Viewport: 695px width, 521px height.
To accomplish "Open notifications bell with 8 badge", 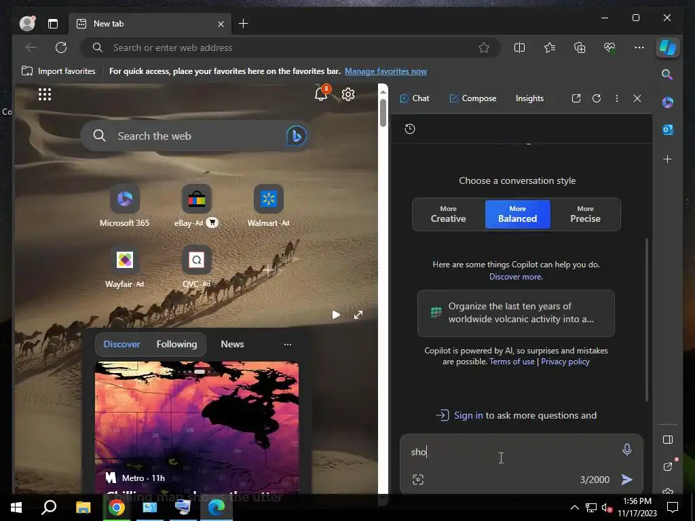I will click(322, 92).
